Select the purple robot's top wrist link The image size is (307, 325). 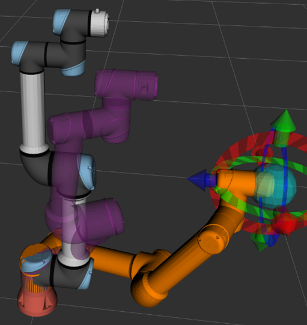click(126, 85)
